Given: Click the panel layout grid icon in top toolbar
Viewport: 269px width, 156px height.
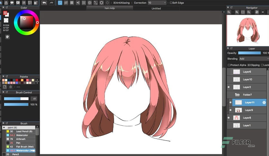Looking at the screenshot, I should pyautogui.click(x=35, y=3).
